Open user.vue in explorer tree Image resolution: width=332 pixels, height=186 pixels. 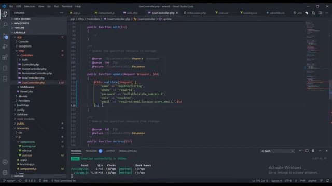point(26,156)
